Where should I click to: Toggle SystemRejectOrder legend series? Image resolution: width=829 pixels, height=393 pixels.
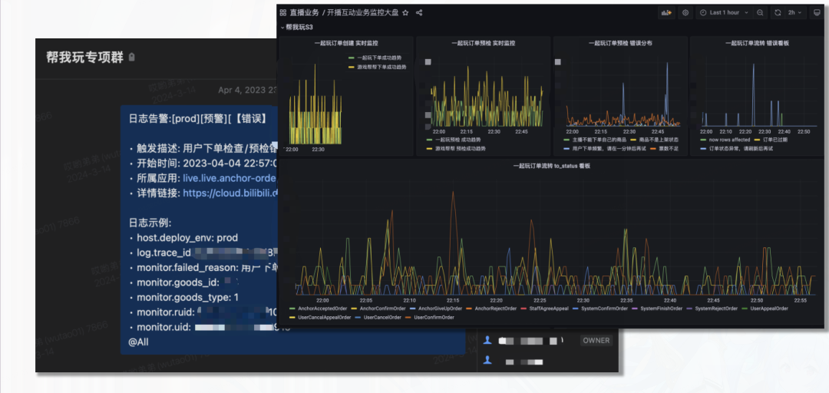click(712, 309)
